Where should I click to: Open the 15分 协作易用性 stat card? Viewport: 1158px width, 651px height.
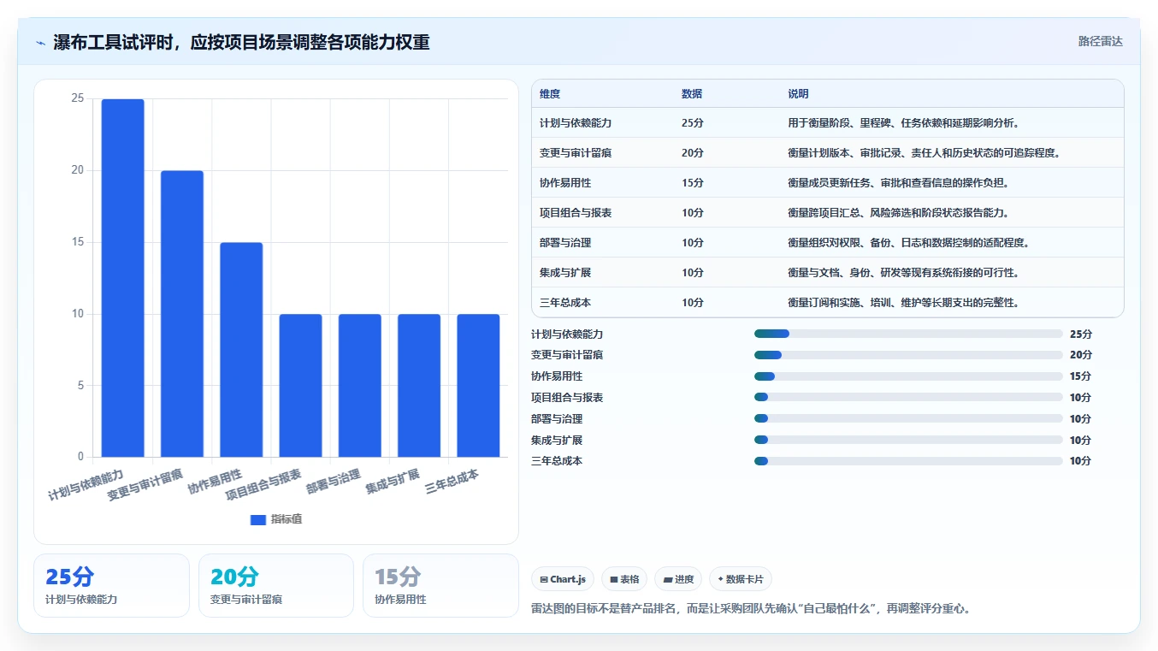(x=440, y=585)
